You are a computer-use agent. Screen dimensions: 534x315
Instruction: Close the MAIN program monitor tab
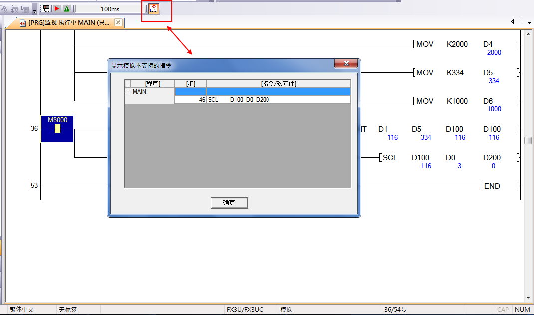[x=118, y=22]
